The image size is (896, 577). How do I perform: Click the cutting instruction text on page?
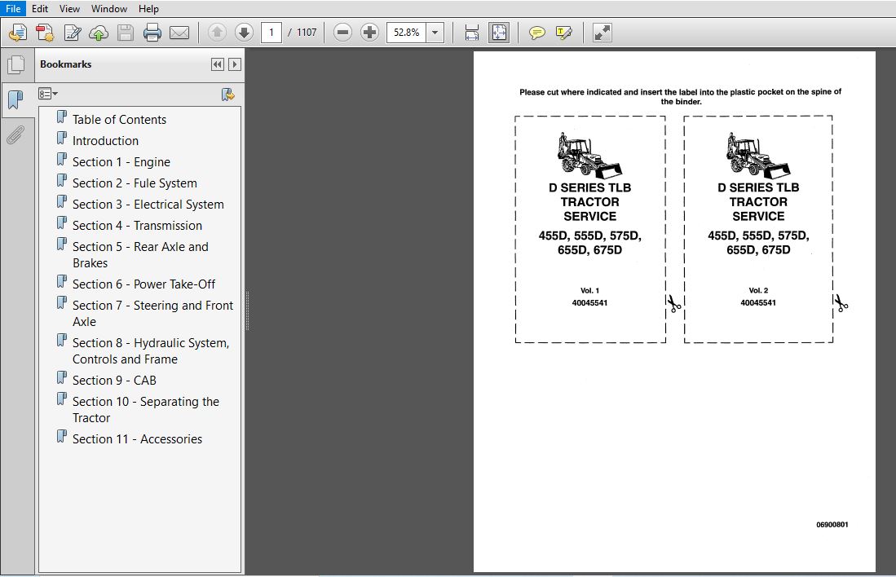point(680,96)
